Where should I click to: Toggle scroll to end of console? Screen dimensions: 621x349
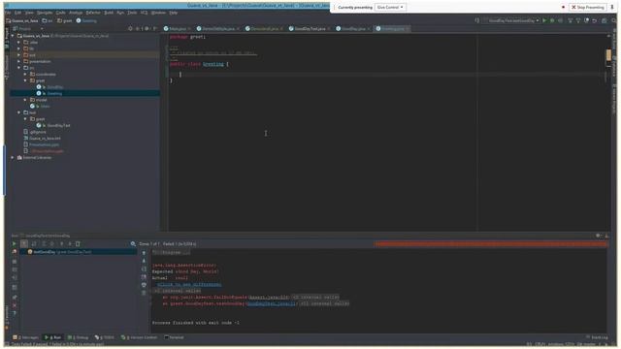(x=144, y=277)
